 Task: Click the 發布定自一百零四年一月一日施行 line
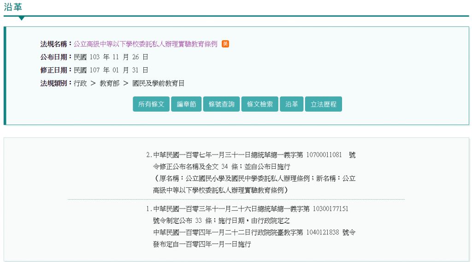pos(202,244)
